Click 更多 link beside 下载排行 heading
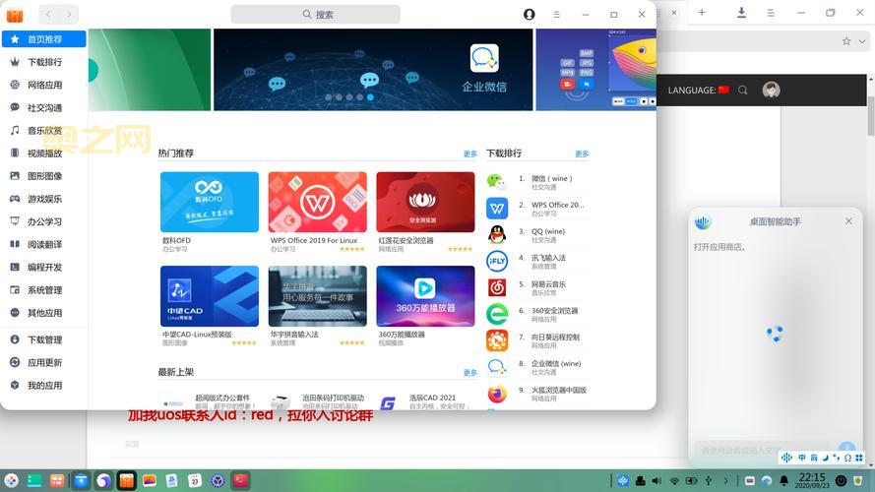 point(582,154)
